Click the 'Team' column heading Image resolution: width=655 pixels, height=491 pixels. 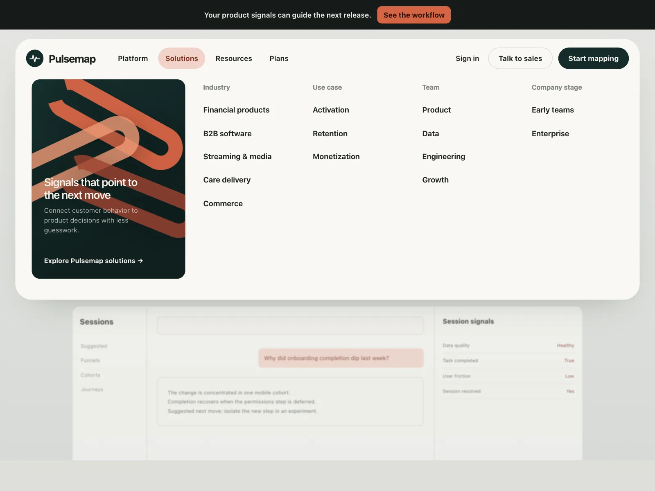pyautogui.click(x=431, y=87)
